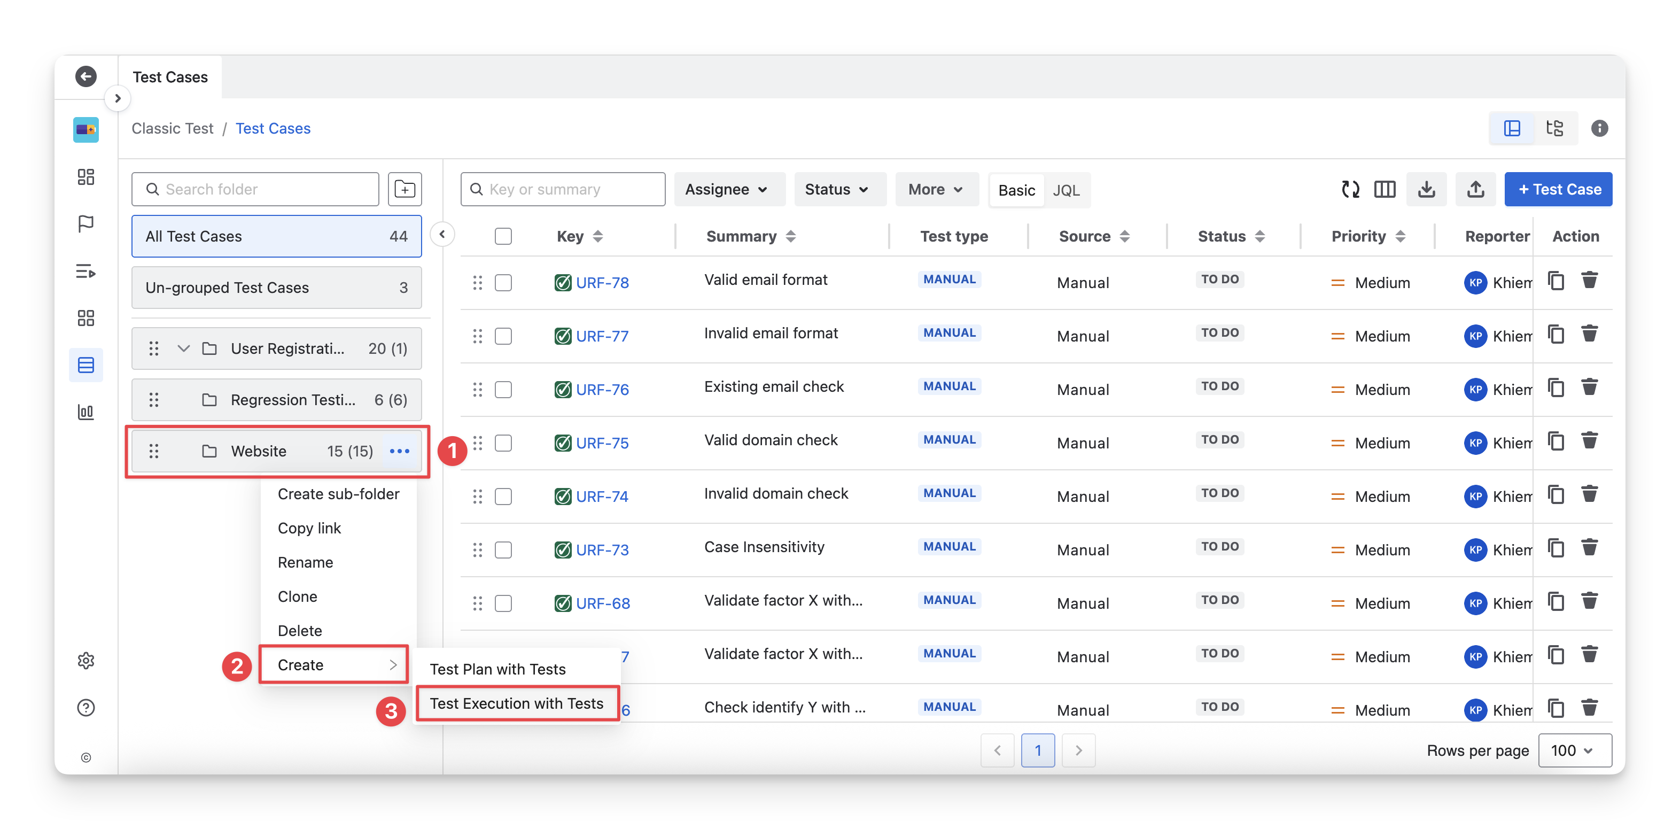Viewport: 1680px width, 829px height.
Task: Open the Assignee filter dropdown
Action: (x=727, y=189)
